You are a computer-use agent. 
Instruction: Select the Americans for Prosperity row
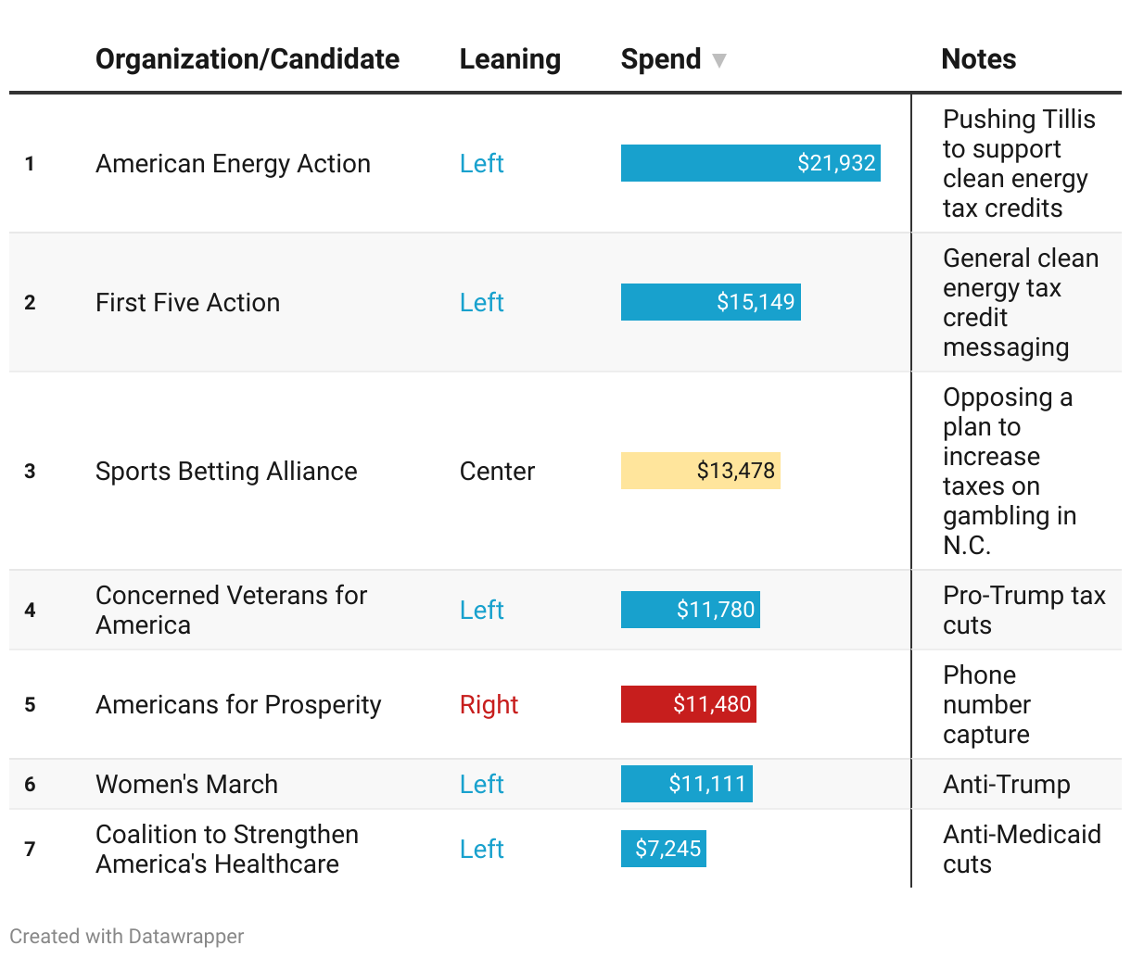coord(238,705)
